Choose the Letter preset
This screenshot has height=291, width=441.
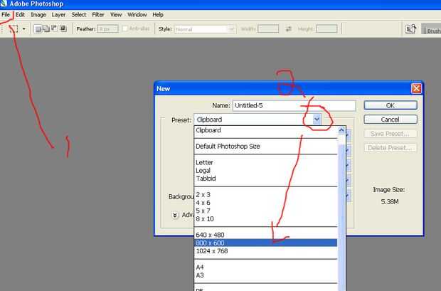click(266, 162)
